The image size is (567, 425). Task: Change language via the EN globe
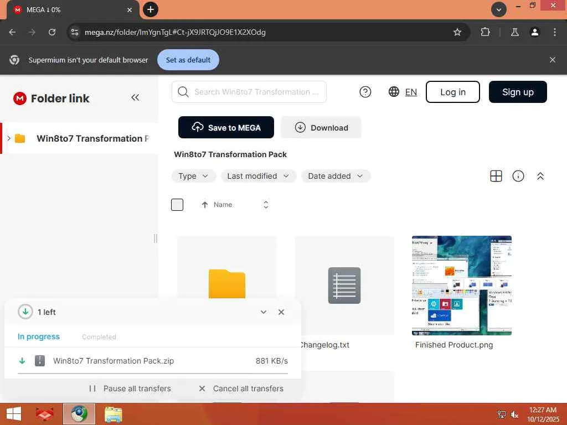403,92
